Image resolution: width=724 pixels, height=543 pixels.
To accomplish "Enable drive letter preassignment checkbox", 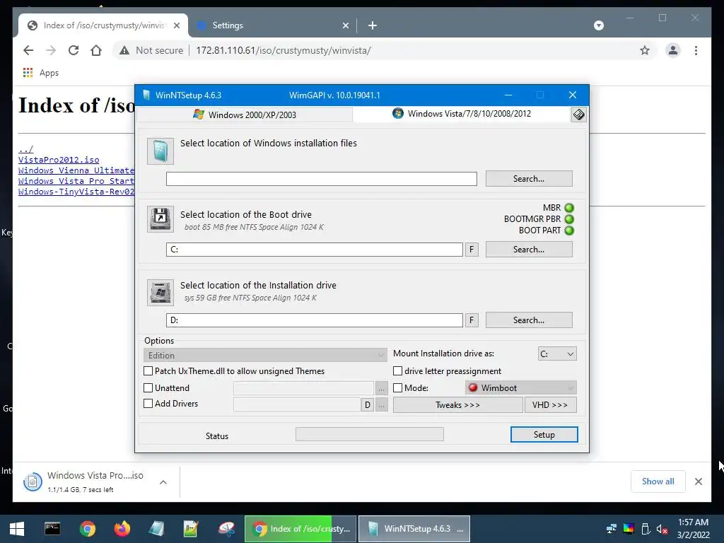I will pos(397,370).
